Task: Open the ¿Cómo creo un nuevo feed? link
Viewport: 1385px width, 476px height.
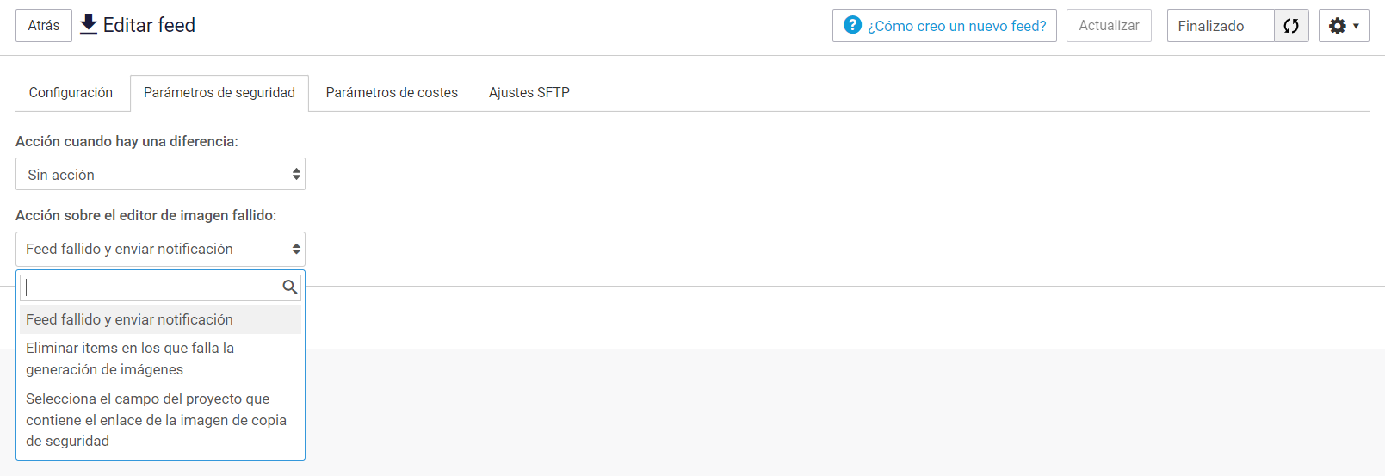Action: coord(944,26)
